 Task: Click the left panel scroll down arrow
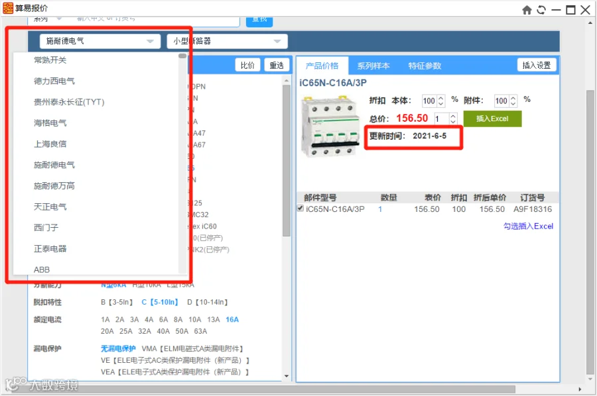[x=287, y=376]
